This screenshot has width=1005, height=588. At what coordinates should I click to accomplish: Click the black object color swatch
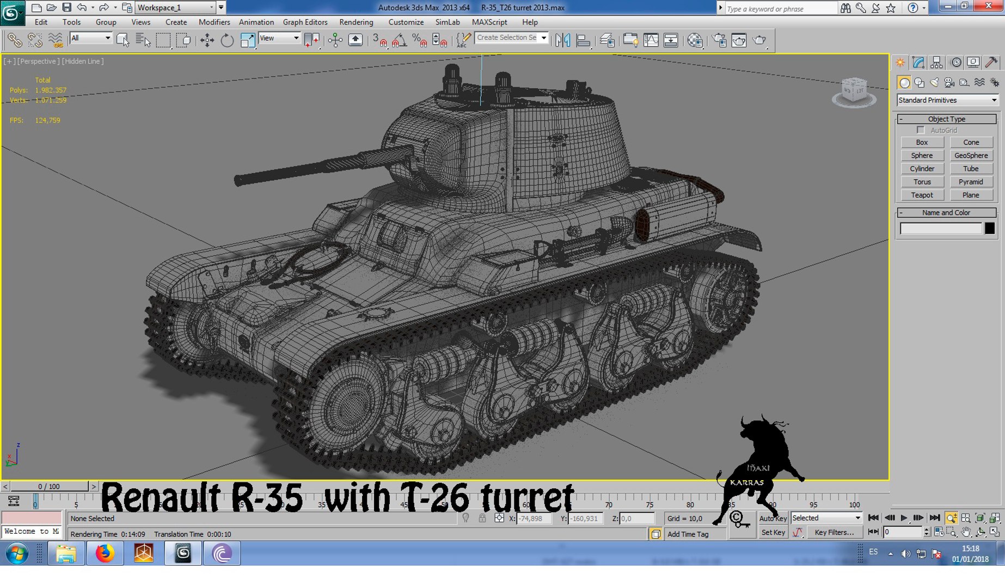click(x=990, y=229)
